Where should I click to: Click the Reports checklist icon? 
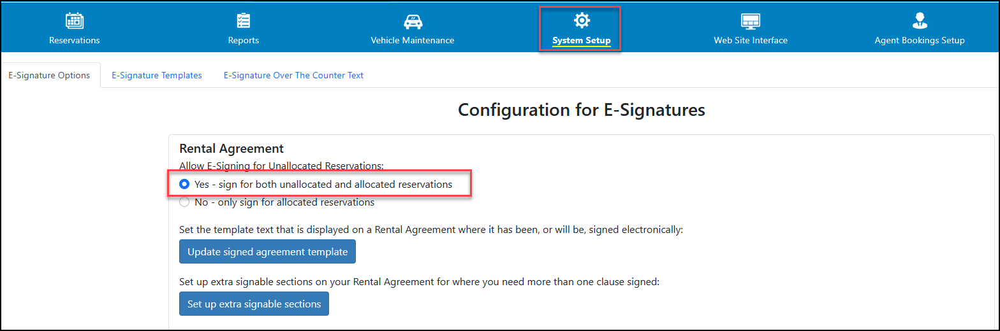click(x=244, y=21)
